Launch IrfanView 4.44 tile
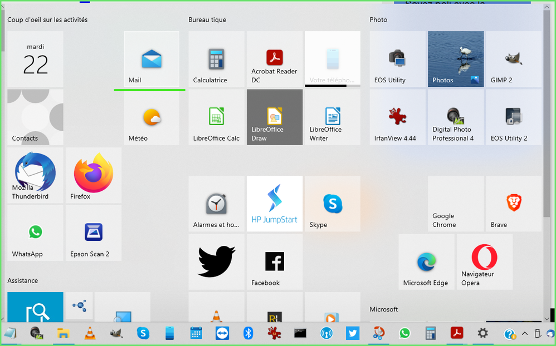The width and height of the screenshot is (556, 346). click(x=397, y=117)
